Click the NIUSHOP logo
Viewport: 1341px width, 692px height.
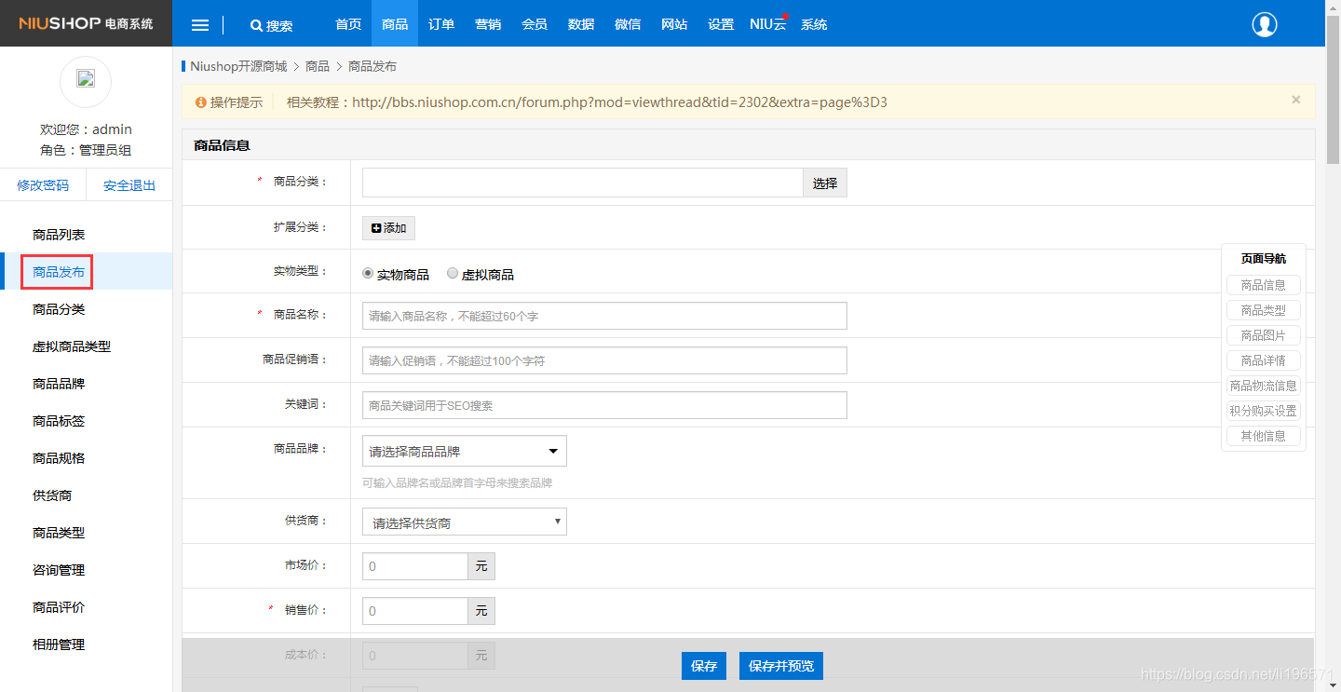click(x=86, y=23)
